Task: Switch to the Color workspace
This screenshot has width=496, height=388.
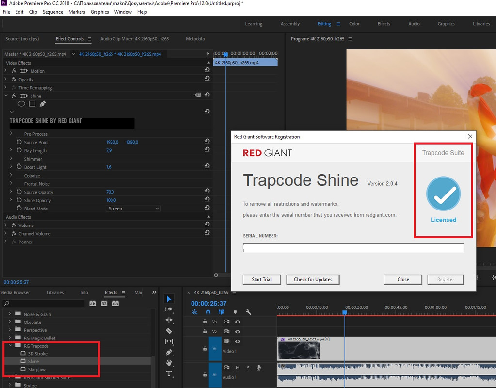Action: coord(354,24)
